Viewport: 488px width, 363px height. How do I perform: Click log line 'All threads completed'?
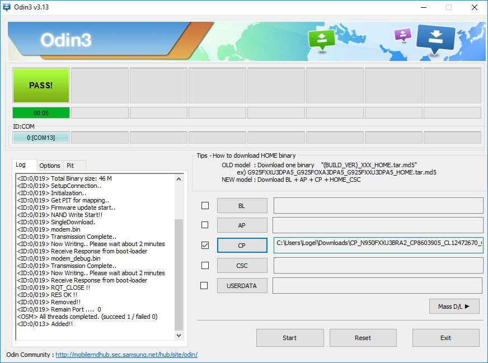pos(87,317)
